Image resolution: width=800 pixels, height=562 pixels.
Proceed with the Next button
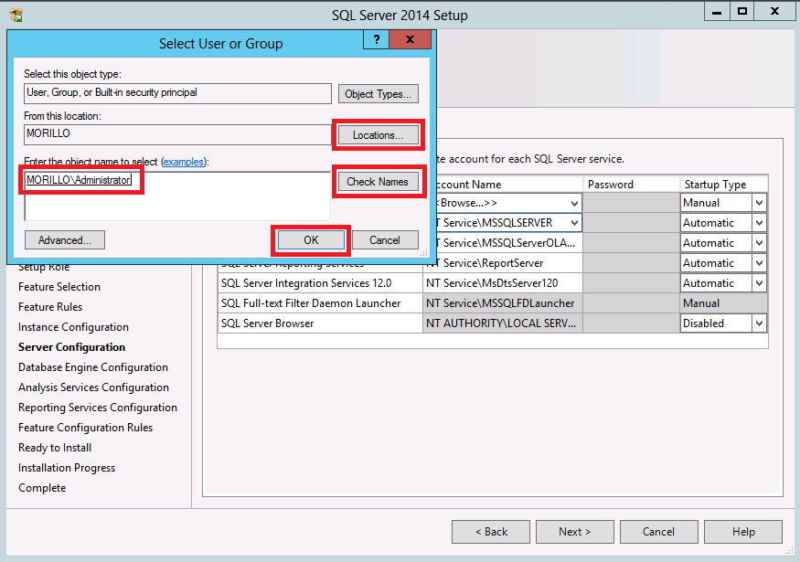tap(575, 532)
